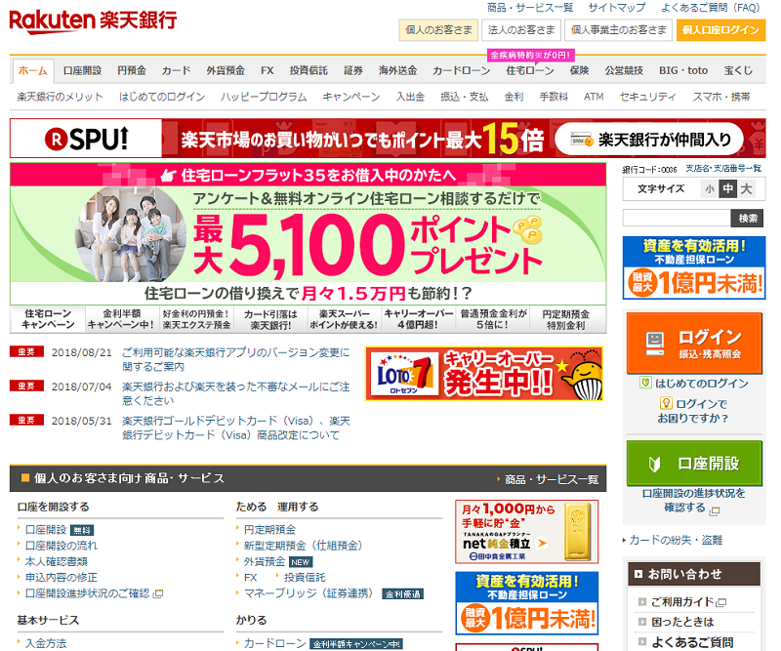Click the 資産を有効活用 loan banner in sidebar

tap(694, 266)
